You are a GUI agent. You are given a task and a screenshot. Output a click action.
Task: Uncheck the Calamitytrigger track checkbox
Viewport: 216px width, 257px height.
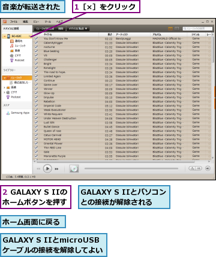[x=36, y=43]
